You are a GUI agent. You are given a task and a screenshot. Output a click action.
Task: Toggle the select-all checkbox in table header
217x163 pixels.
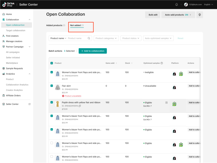(x=52, y=63)
